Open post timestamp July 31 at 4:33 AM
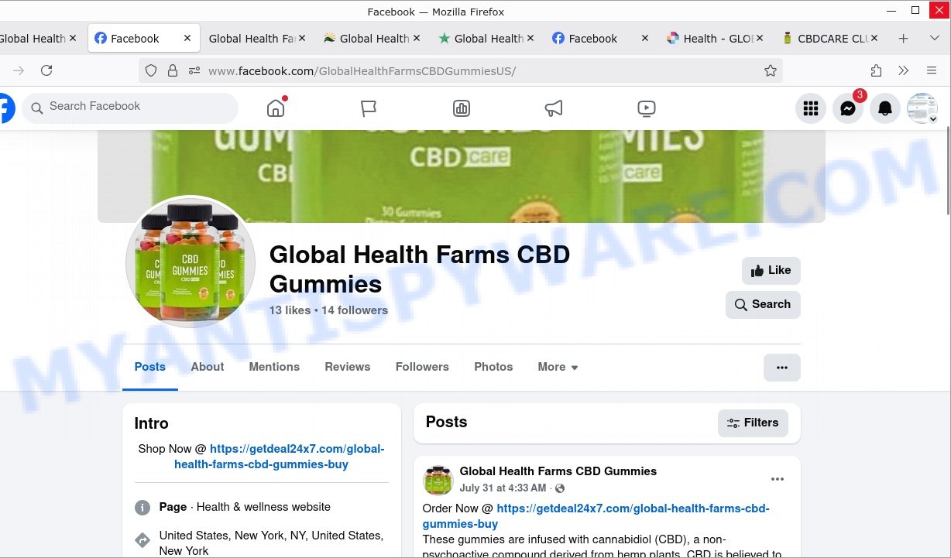 click(x=504, y=488)
